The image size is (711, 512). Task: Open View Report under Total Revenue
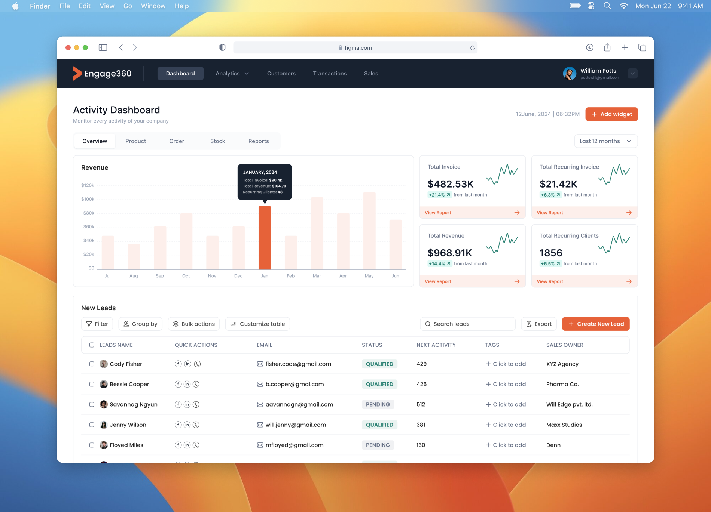coord(437,281)
